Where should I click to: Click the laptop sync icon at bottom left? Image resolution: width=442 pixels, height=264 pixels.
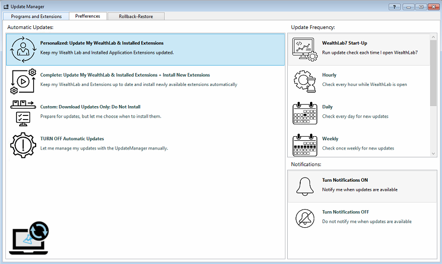click(x=29, y=238)
